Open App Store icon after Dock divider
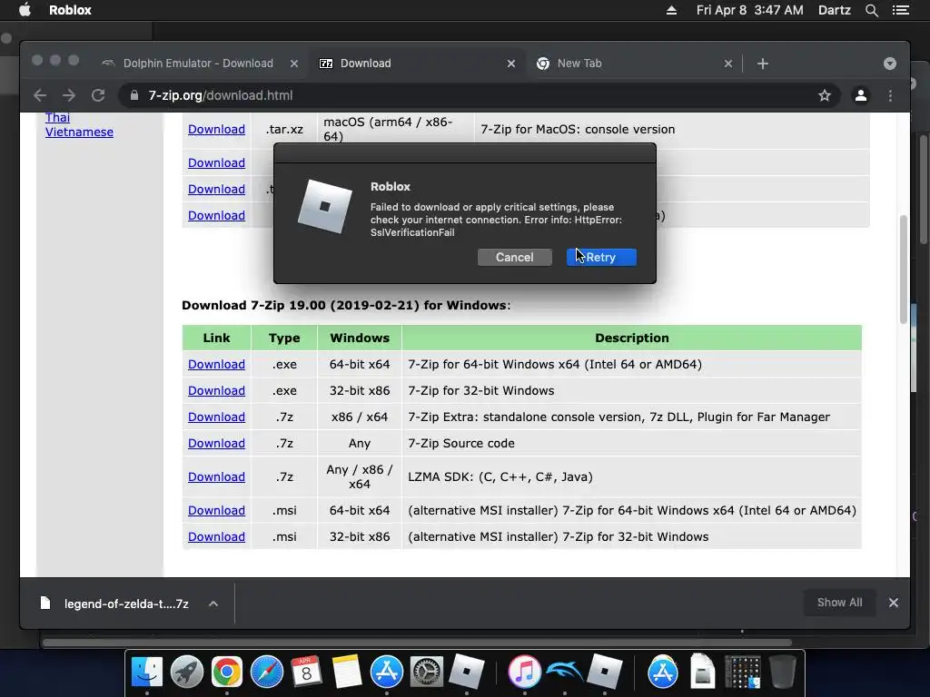This screenshot has height=697, width=930. click(662, 672)
